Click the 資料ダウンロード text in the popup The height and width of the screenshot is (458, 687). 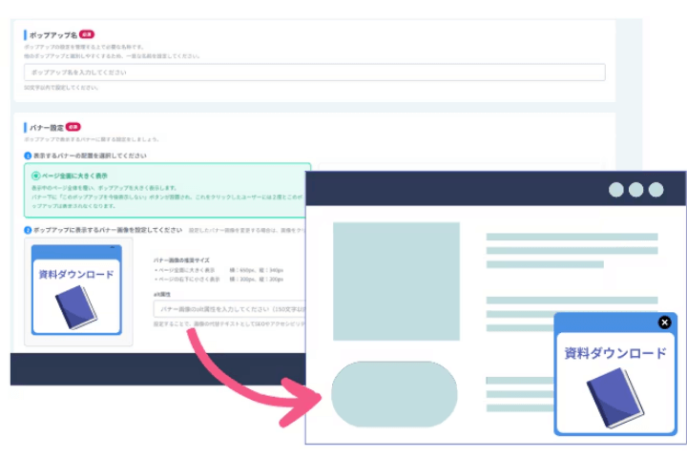coord(615,353)
